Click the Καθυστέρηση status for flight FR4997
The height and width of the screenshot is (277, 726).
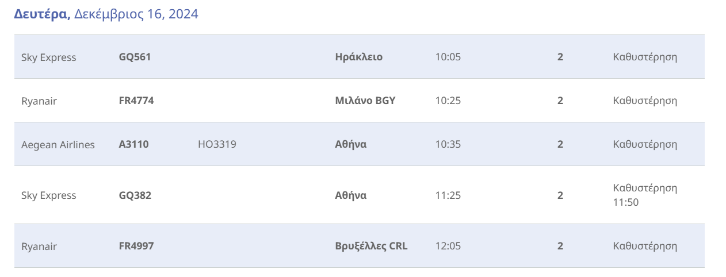[645, 246]
